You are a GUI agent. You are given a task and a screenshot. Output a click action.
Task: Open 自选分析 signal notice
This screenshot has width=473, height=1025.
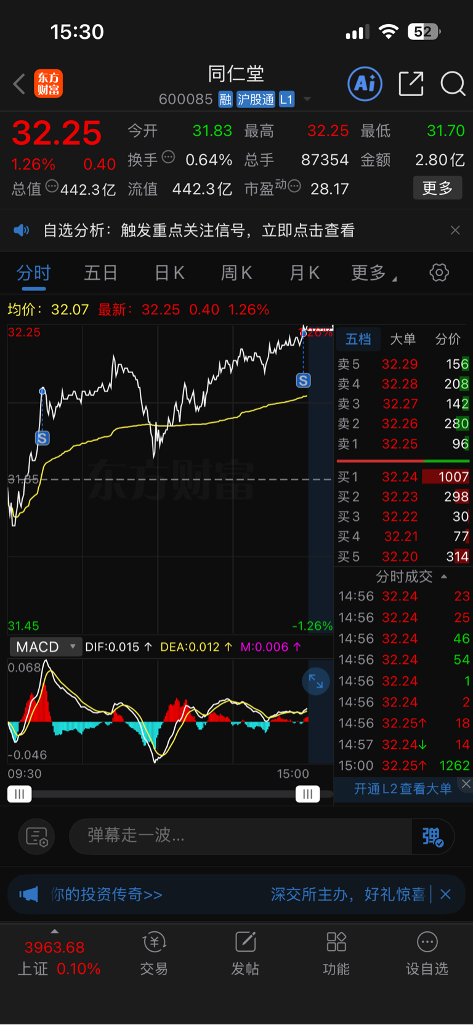tap(199, 231)
